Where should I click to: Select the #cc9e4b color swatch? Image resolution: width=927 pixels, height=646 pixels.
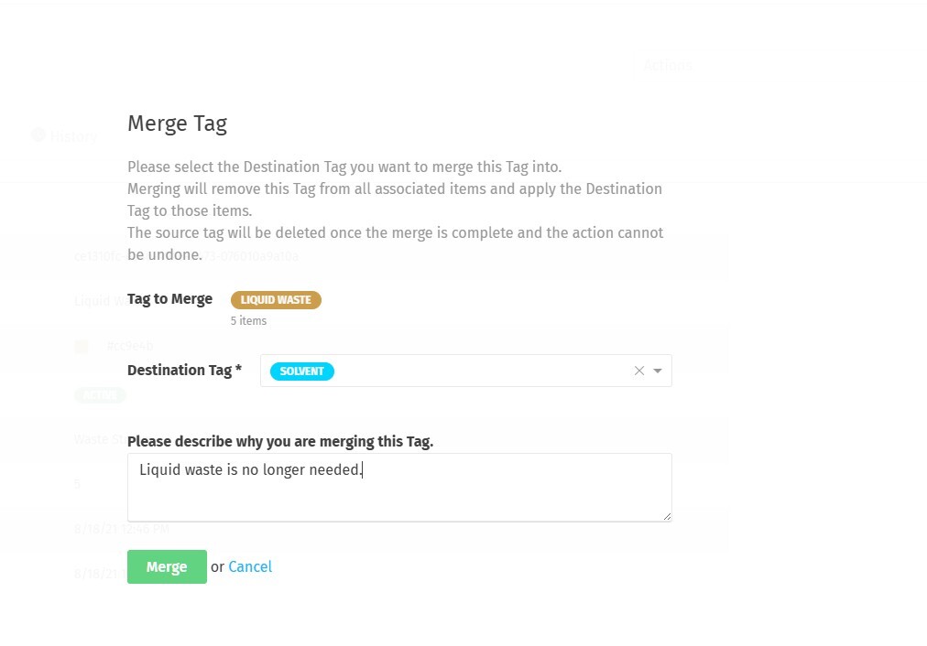[x=82, y=346]
